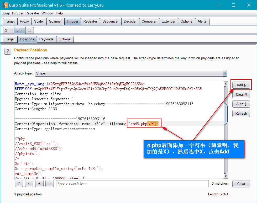This screenshot has width=257, height=203.
Task: Click the '1 payload position' status text
Action: (28, 194)
